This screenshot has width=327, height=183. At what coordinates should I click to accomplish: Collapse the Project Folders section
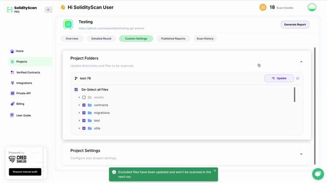click(x=301, y=62)
